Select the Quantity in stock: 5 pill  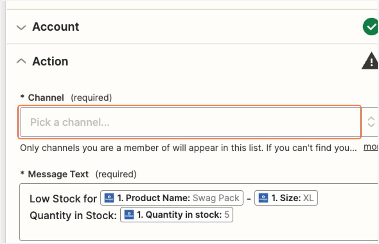[177, 215]
